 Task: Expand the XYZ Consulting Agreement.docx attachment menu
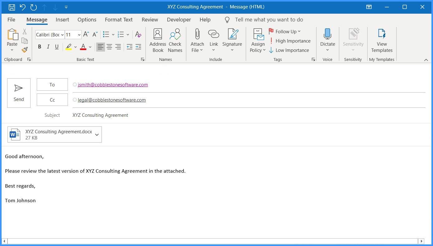coord(97,134)
